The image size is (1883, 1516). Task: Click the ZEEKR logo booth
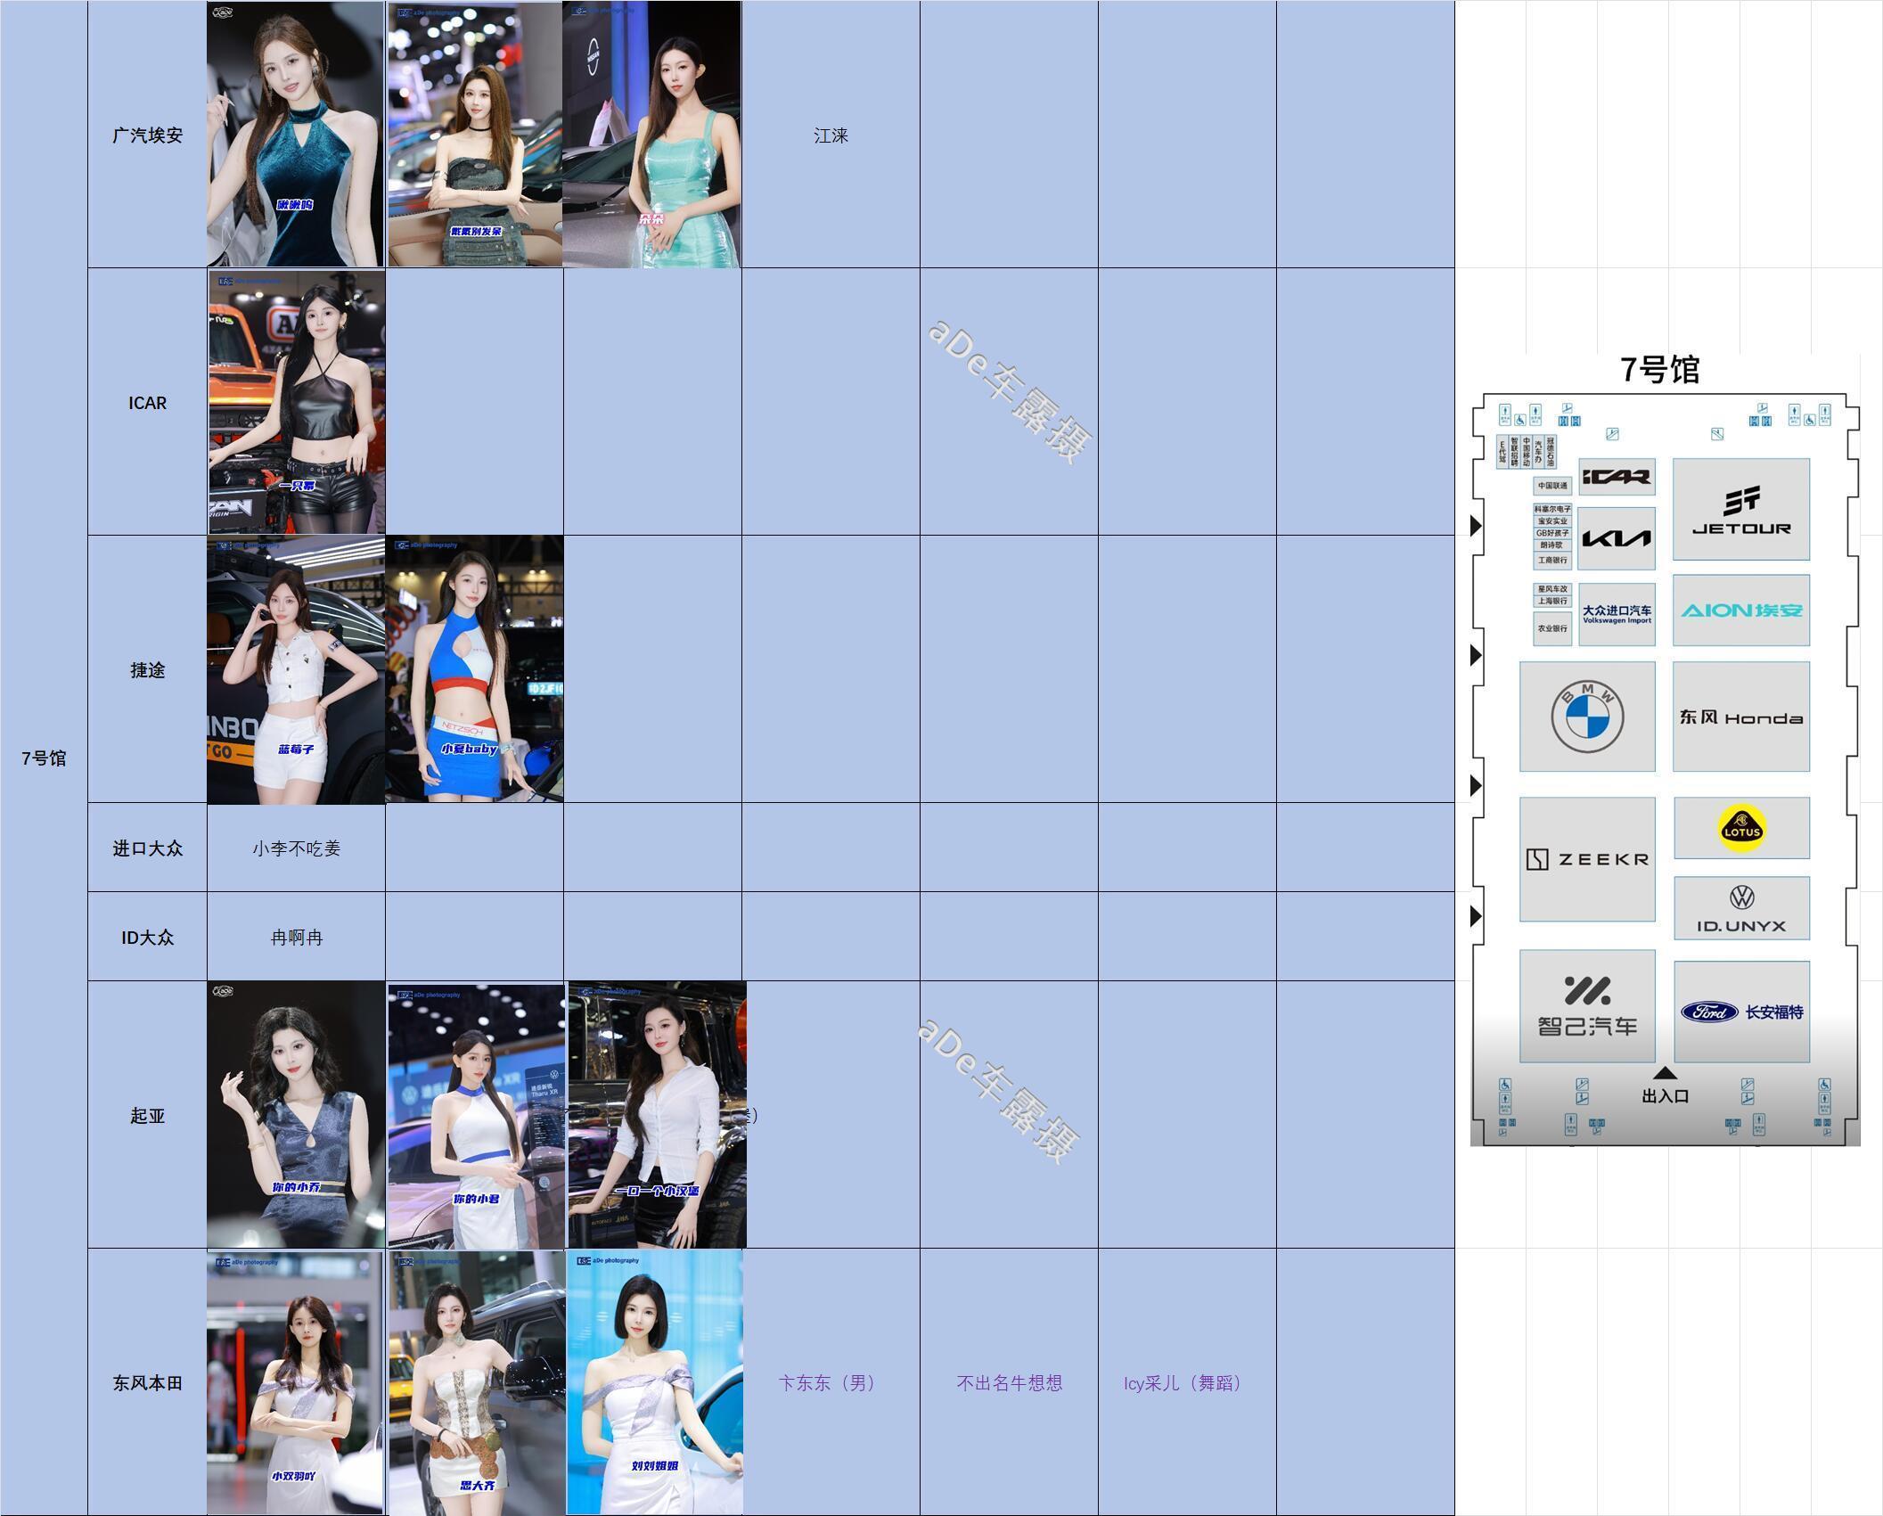[1587, 859]
